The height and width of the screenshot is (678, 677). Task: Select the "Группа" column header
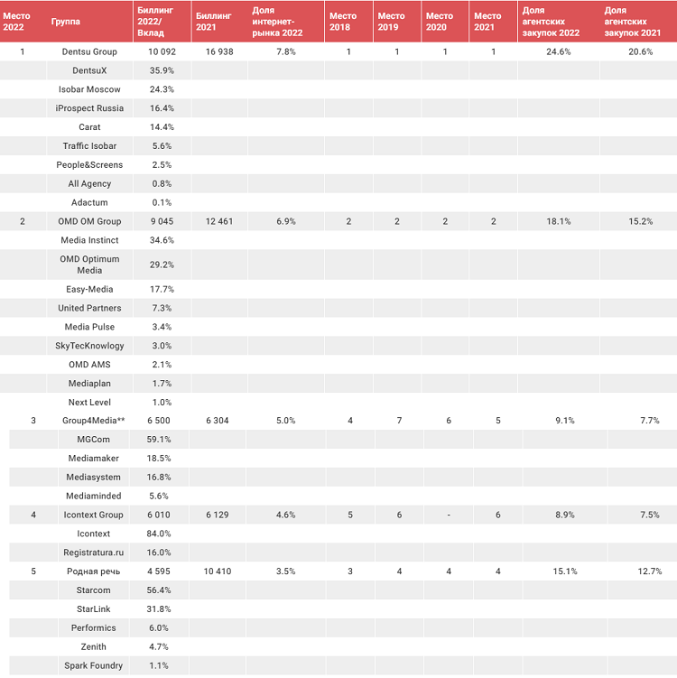[64, 21]
